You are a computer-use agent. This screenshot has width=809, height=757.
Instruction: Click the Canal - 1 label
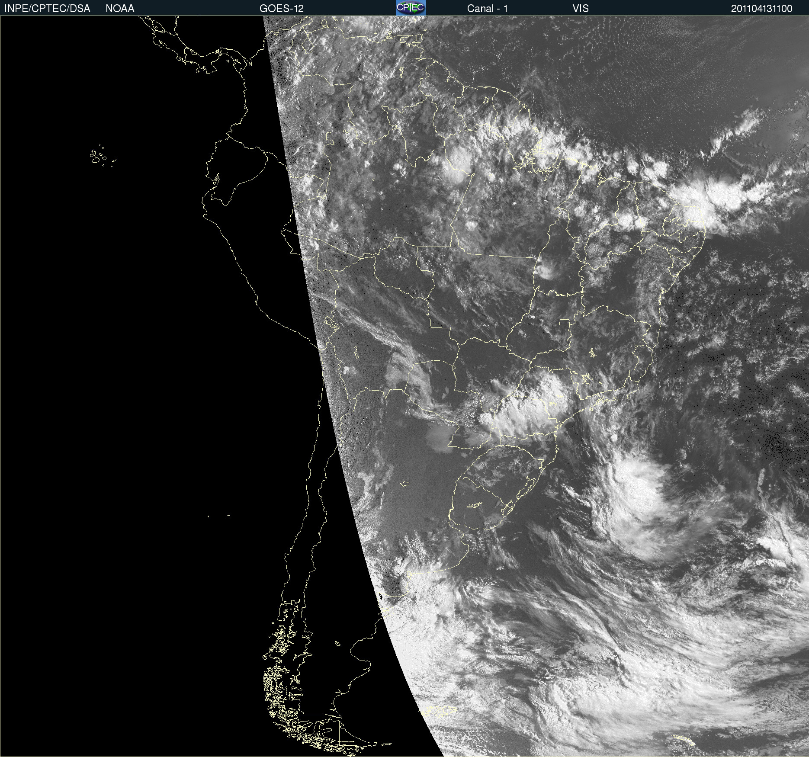(488, 9)
